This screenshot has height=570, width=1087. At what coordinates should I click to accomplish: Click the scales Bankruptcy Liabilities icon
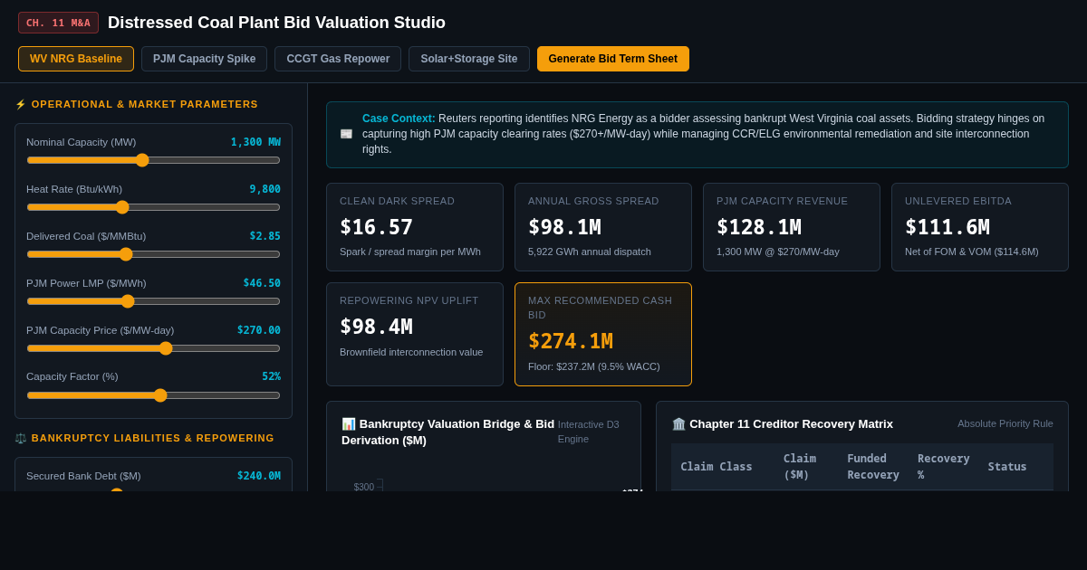click(21, 438)
